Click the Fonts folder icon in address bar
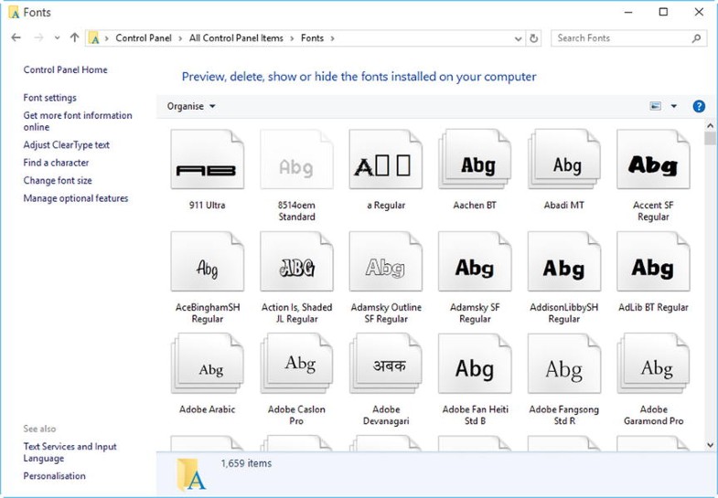 (x=94, y=38)
